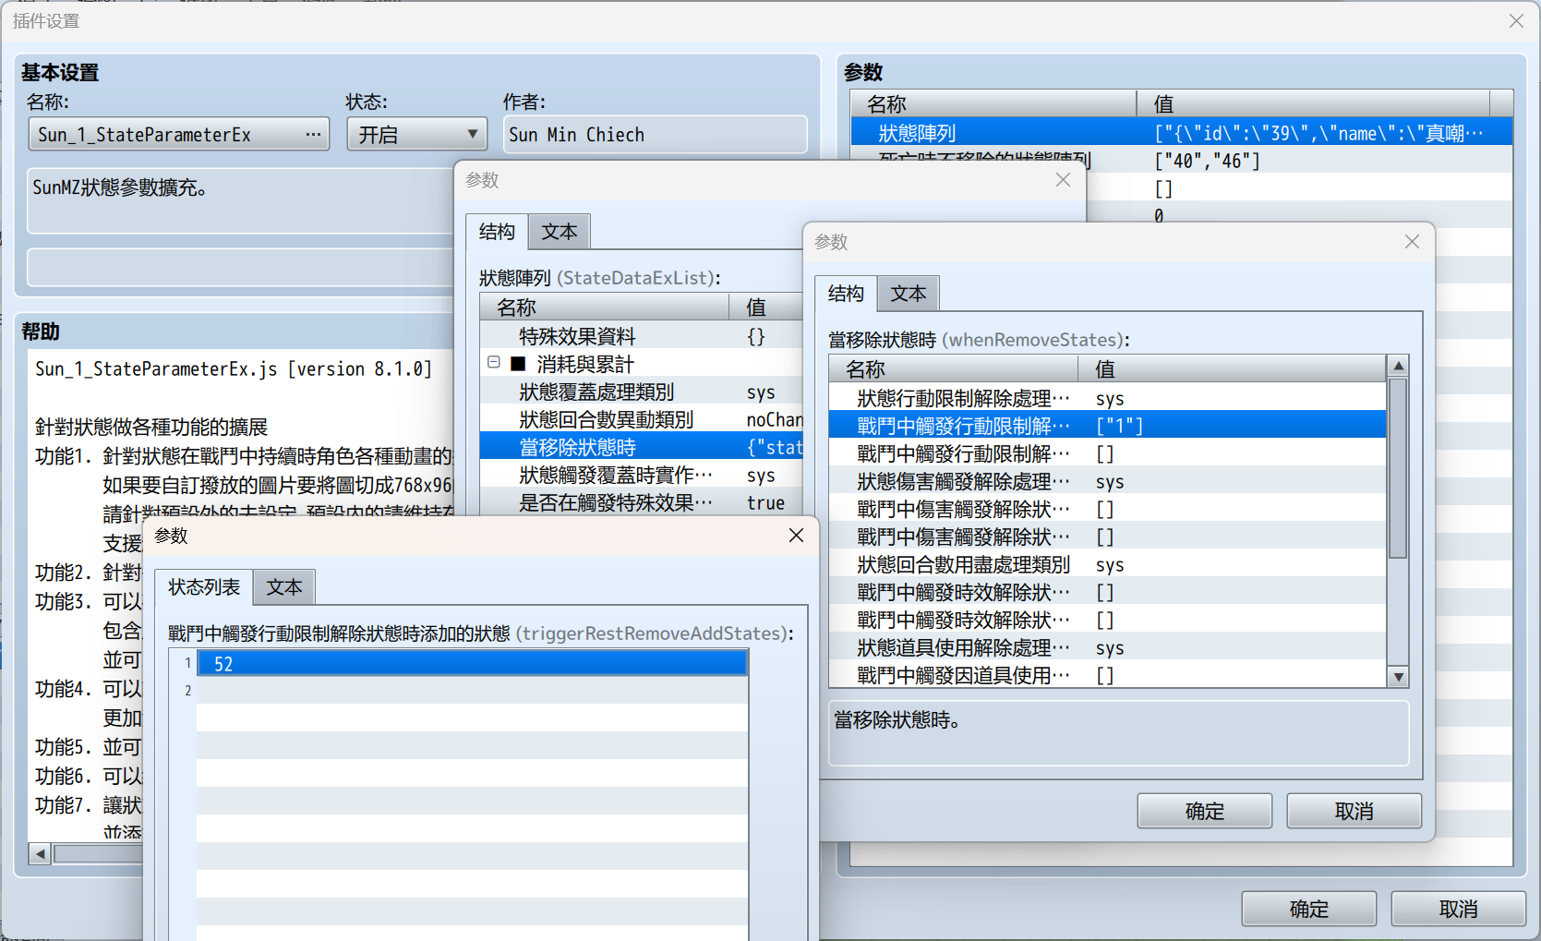Select 狀態道具使用解除處理 row
This screenshot has height=941, width=1541.
pos(1107,647)
